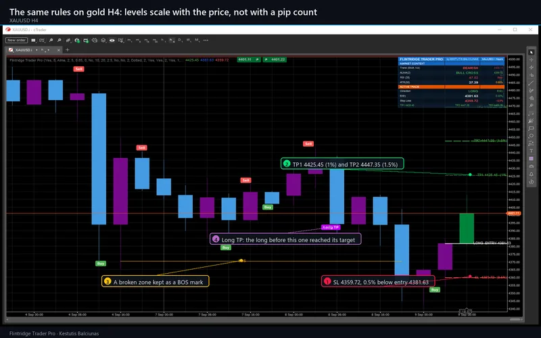This screenshot has width=541, height=338.
Task: Switch timeframe to m30
Action: pyautogui.click(x=155, y=40)
